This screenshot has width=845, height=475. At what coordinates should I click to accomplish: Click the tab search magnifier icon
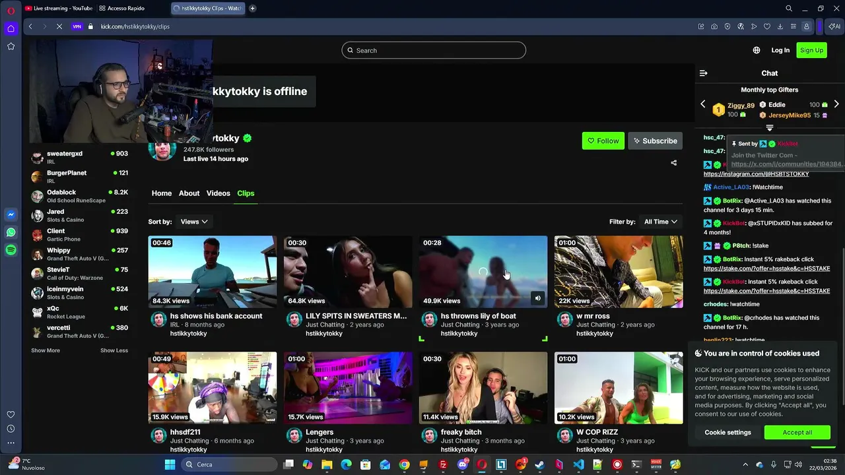pos(789,9)
